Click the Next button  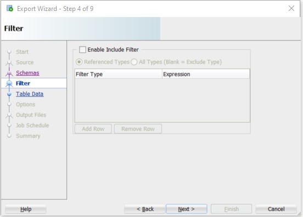coord(187,209)
